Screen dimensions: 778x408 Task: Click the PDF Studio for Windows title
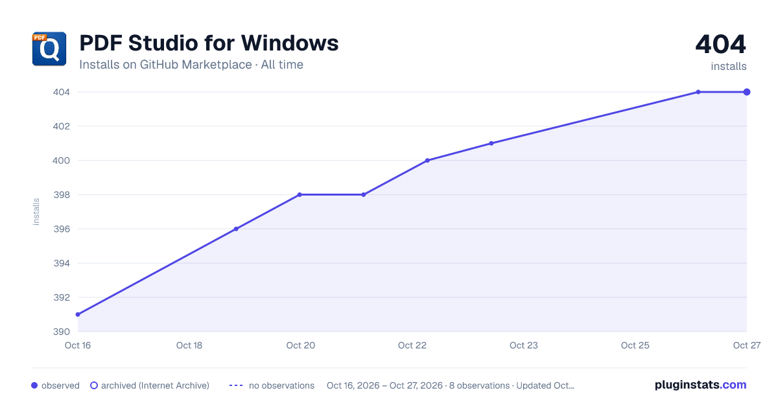pyautogui.click(x=209, y=43)
